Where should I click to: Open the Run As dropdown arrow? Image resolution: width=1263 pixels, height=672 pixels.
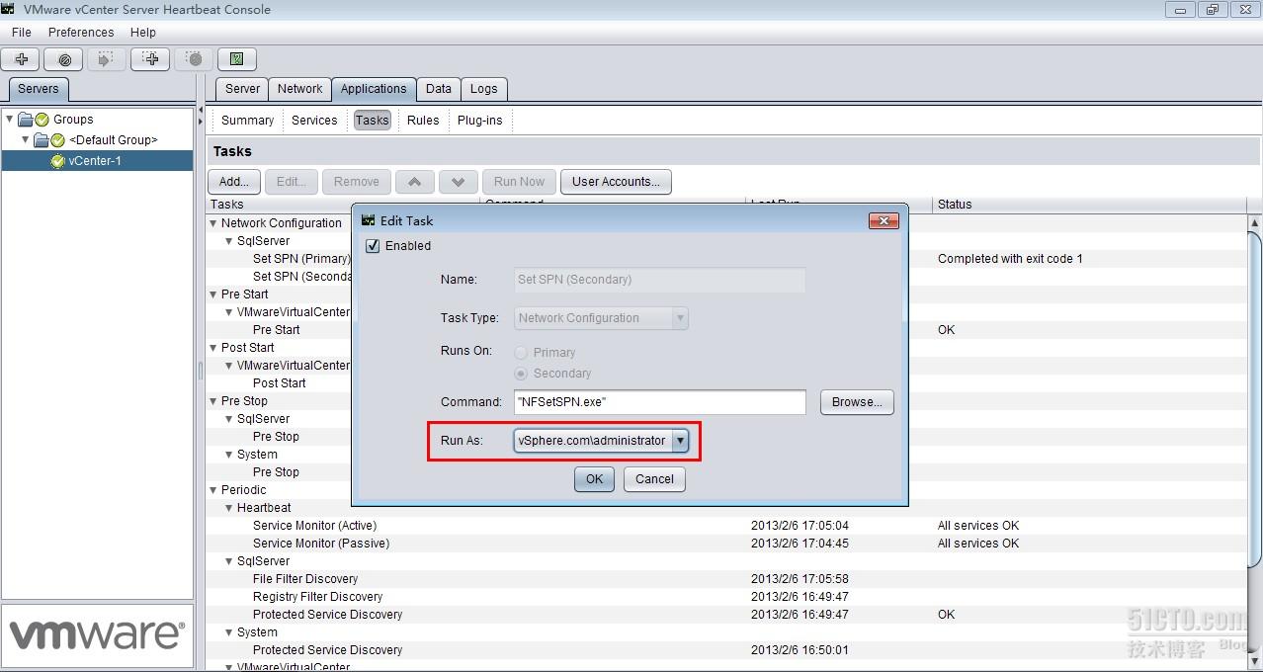[680, 441]
